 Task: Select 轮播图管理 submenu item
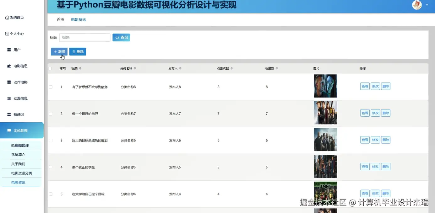22,146
